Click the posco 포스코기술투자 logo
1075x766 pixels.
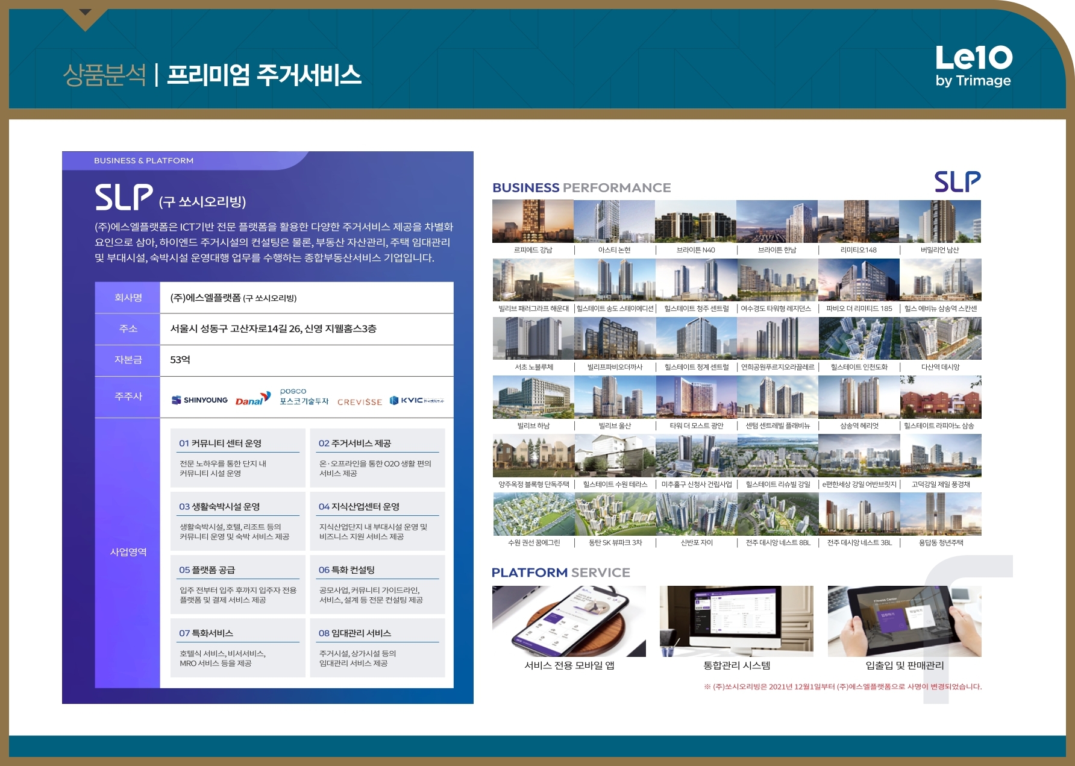tap(304, 397)
